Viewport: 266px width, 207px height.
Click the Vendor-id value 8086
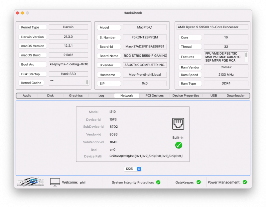tap(113, 134)
